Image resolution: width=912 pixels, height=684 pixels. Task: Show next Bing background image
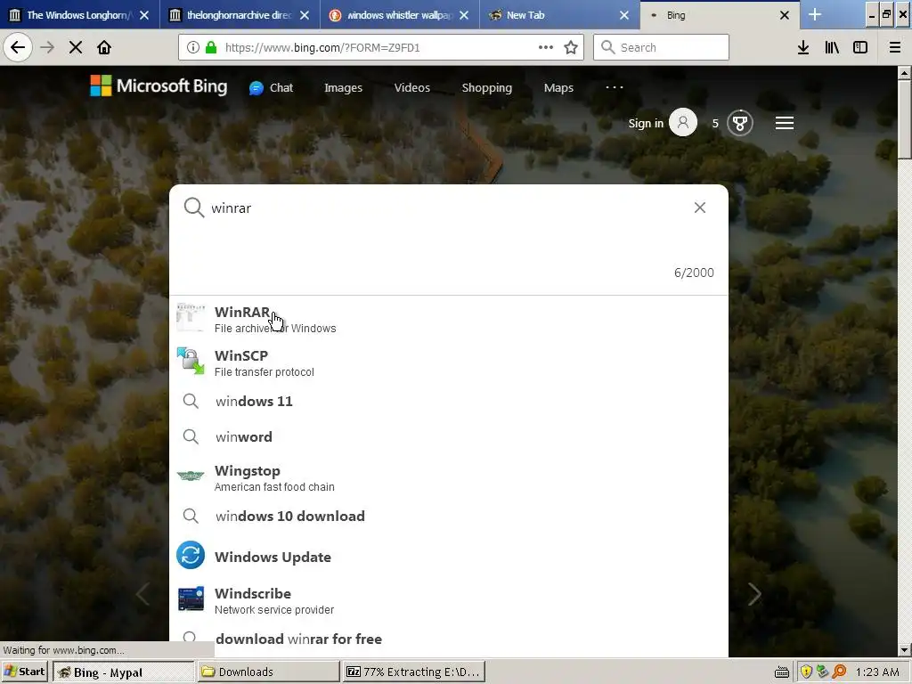point(754,594)
